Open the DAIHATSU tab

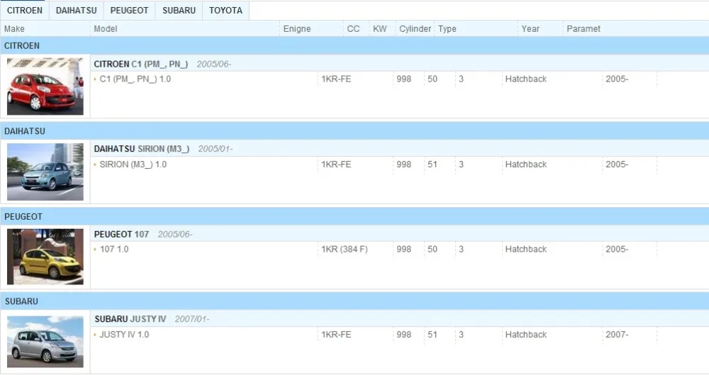[x=76, y=11]
